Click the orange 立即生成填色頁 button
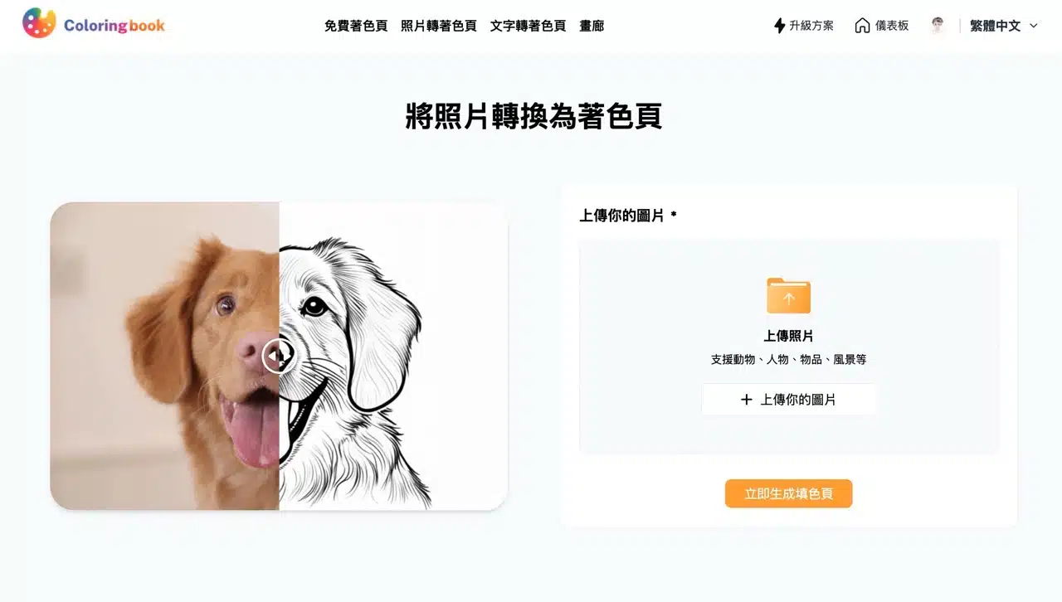Screen dimensions: 1062x602 788,493
